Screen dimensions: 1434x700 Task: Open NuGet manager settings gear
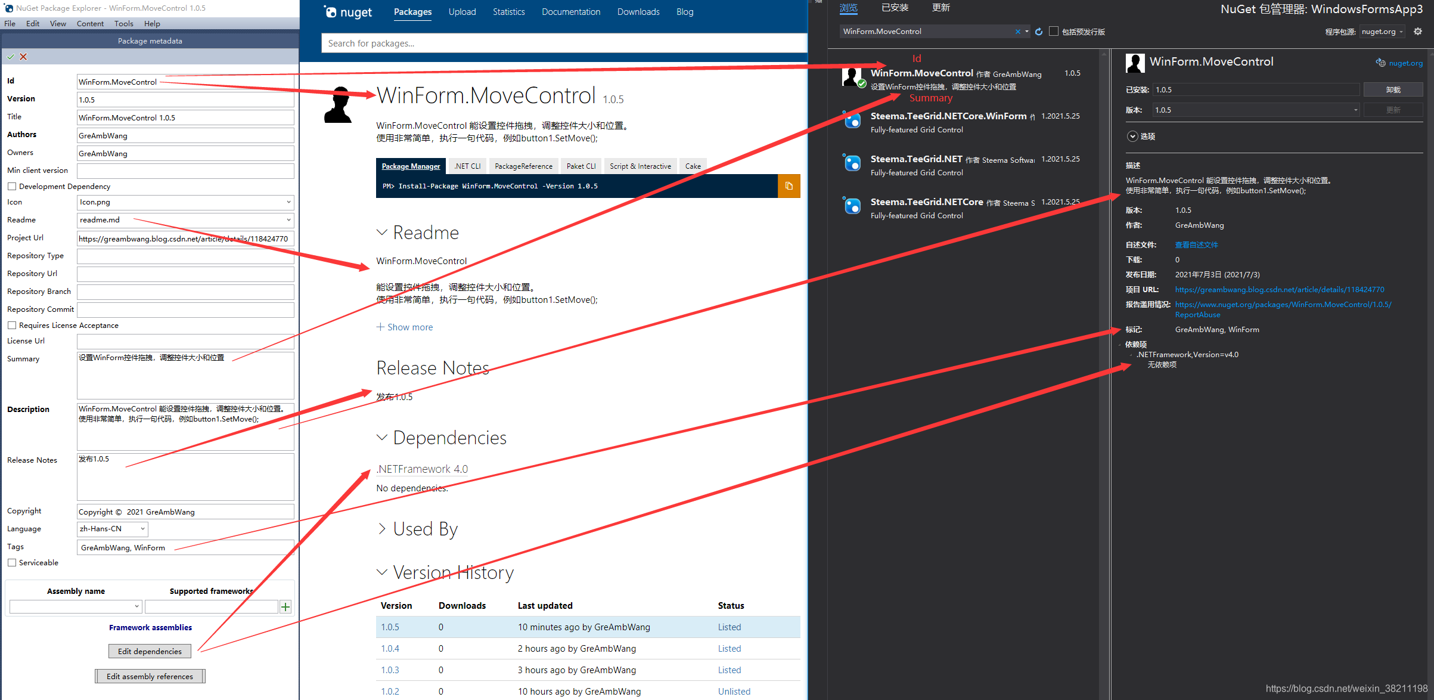point(1418,32)
